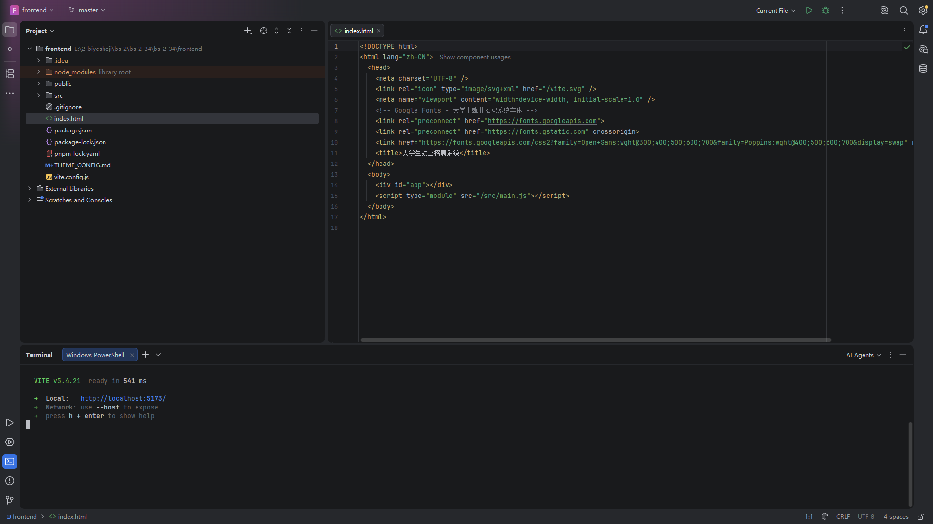The width and height of the screenshot is (933, 524).
Task: Click the fonts.googleapis.com preconnect link
Action: click(542, 121)
